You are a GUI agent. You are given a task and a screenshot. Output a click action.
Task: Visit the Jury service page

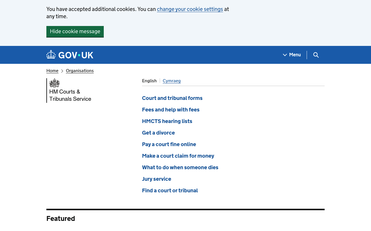point(157,179)
